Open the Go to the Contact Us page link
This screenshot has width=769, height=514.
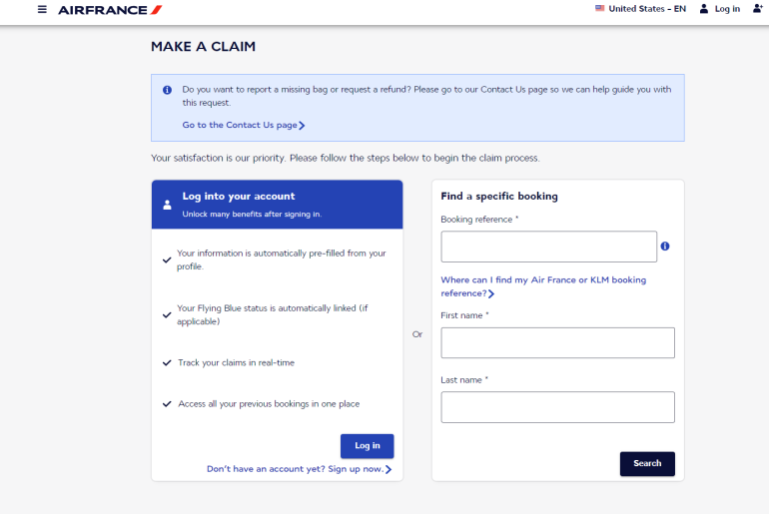coord(243,126)
